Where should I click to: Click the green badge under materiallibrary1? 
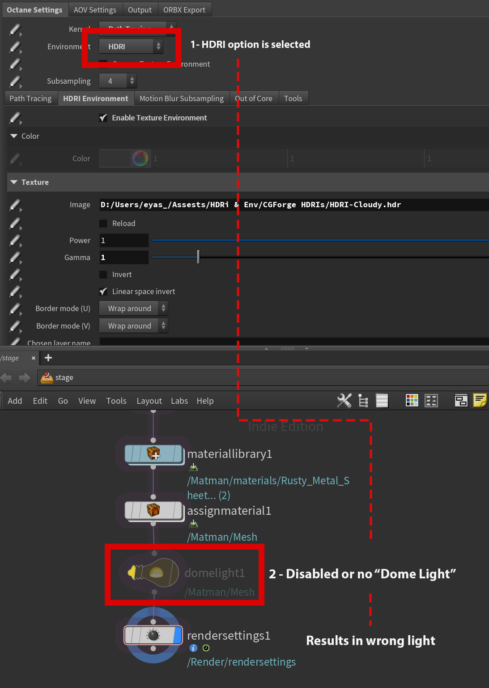193,467
